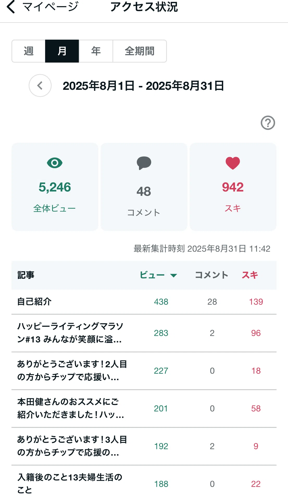The width and height of the screenshot is (288, 500).
Task: Open the 本田健さんのおススメ article
Action: 144,409
